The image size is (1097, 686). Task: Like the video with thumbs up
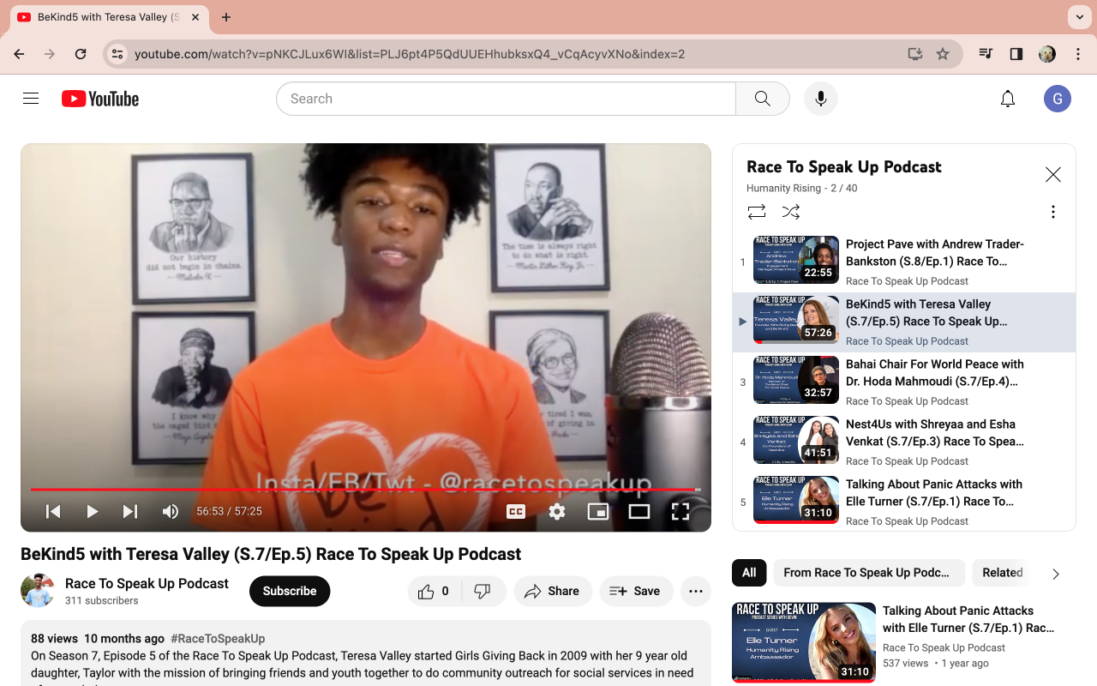pyautogui.click(x=435, y=591)
